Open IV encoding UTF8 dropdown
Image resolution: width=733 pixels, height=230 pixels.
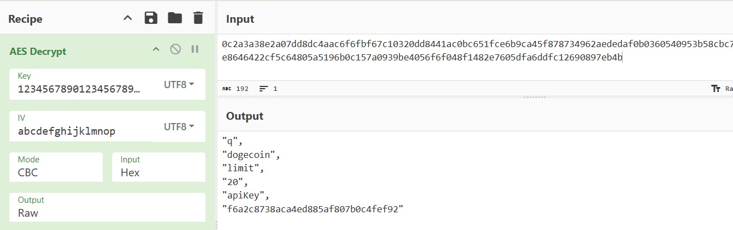click(179, 127)
